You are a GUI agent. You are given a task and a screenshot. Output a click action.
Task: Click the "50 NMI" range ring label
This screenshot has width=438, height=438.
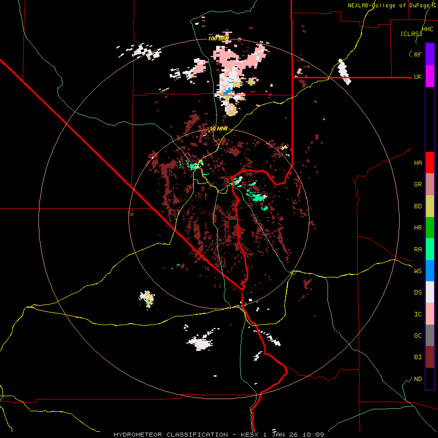click(219, 129)
